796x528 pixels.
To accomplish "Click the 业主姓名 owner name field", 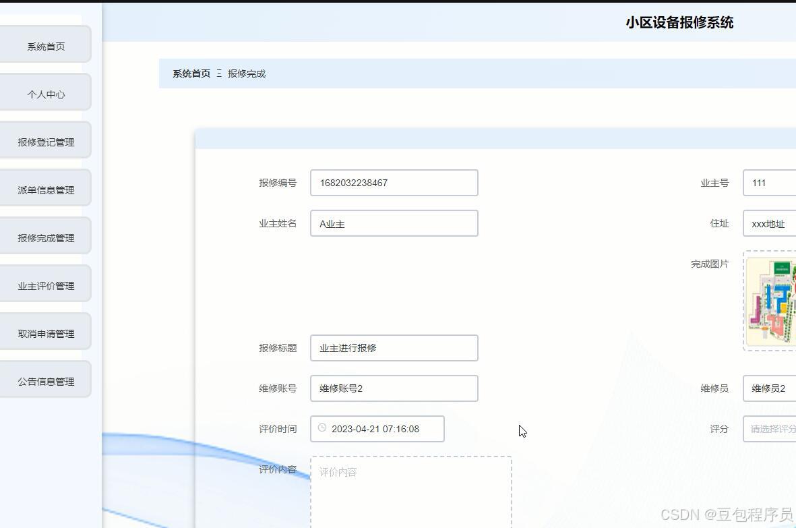I will (394, 223).
